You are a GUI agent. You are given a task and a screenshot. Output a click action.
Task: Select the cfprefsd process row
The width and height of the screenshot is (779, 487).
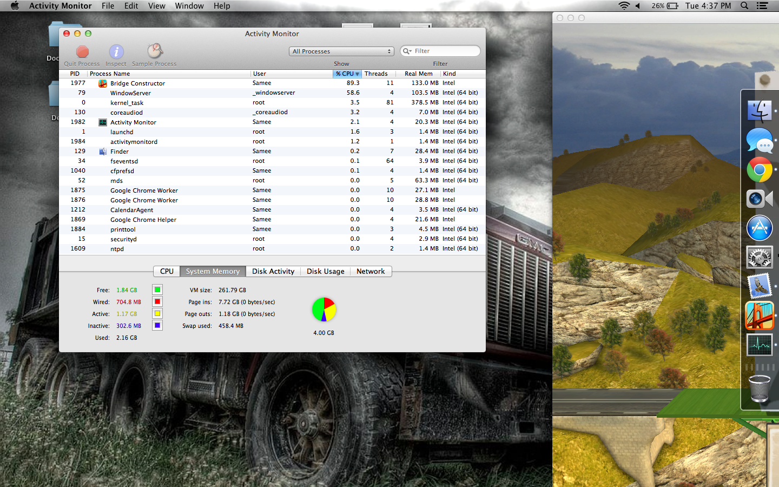point(272,171)
